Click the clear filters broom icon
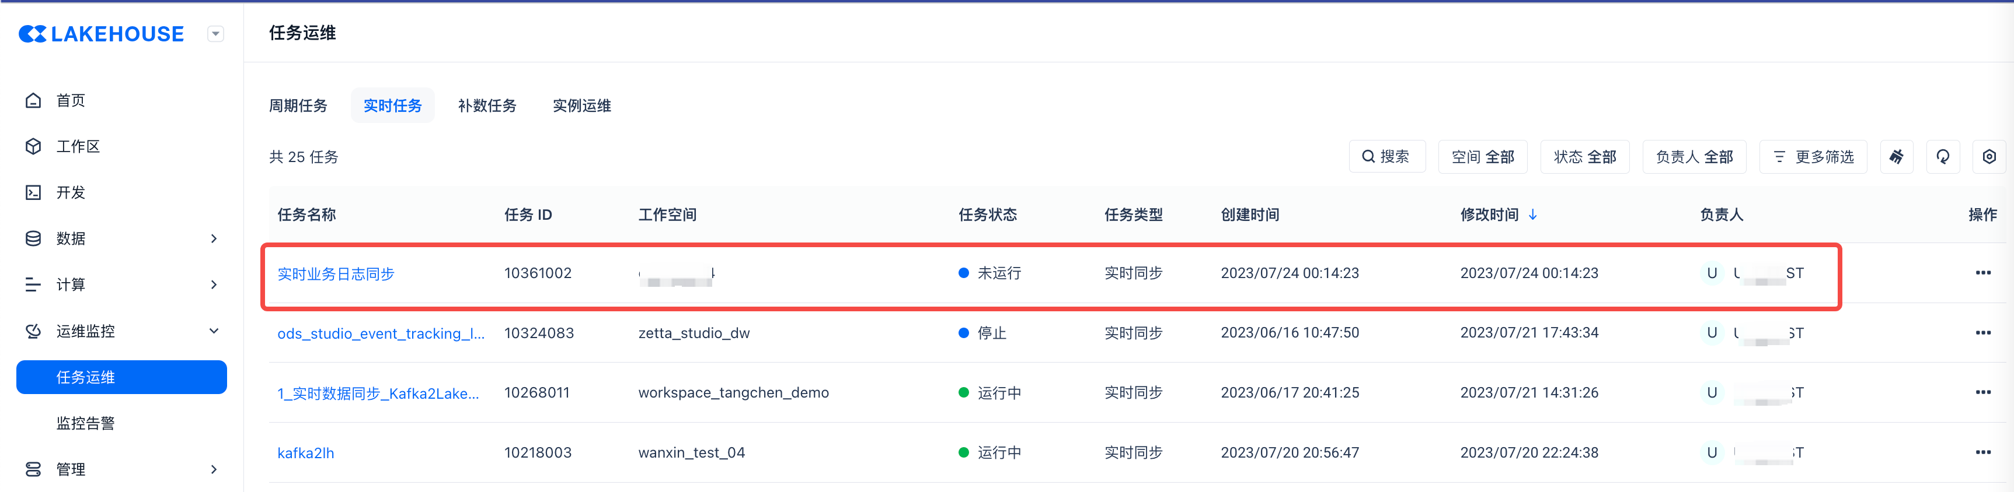Screen dimensions: 2014x492 (1896, 157)
